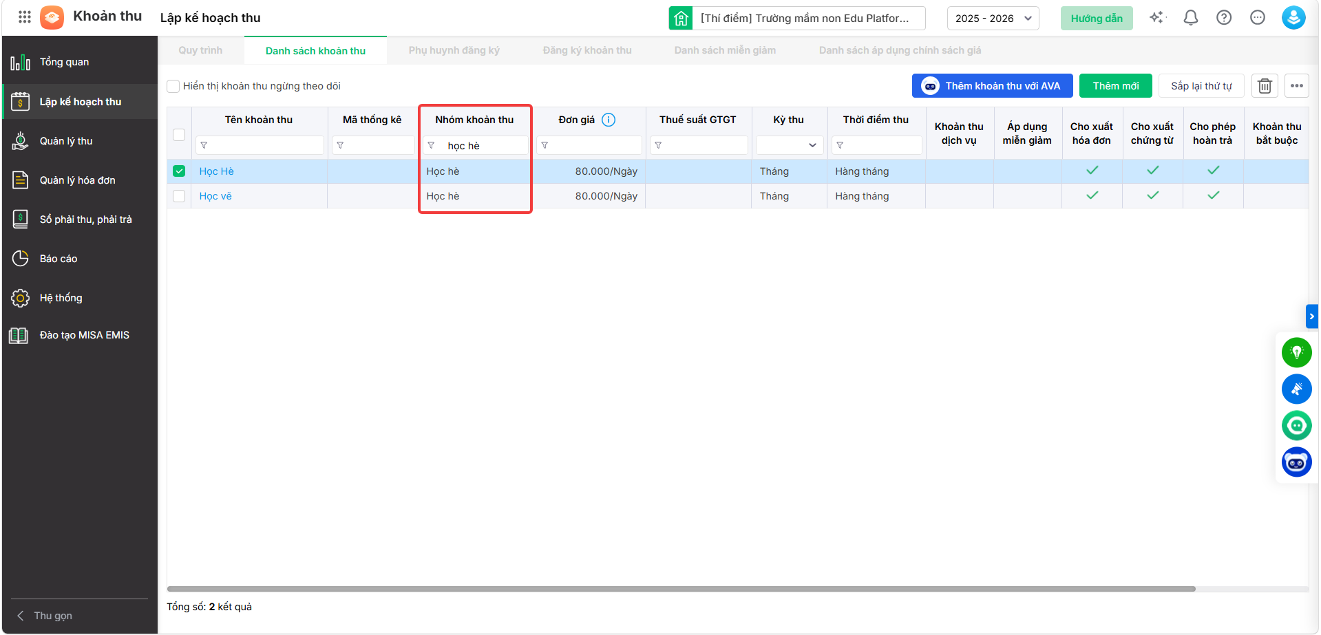Open Lập kế hoạch thu in sidebar

(80, 102)
